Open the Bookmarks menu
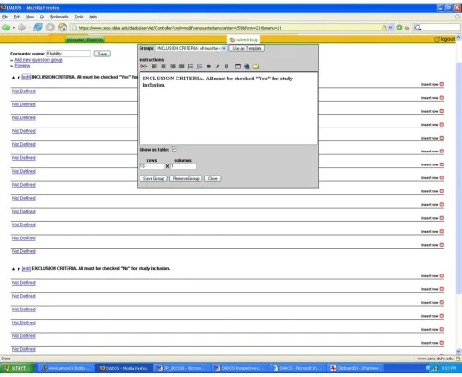 [x=59, y=17]
